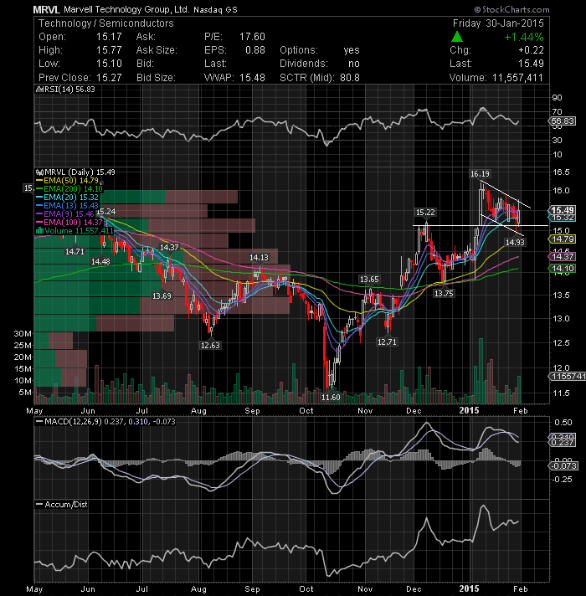Click the 13.65 November high label
This screenshot has width=586, height=596.
click(369, 280)
